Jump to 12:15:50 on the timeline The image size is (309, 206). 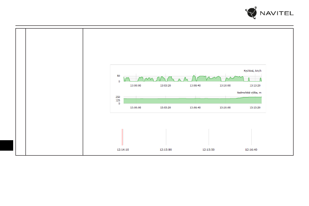209,149
